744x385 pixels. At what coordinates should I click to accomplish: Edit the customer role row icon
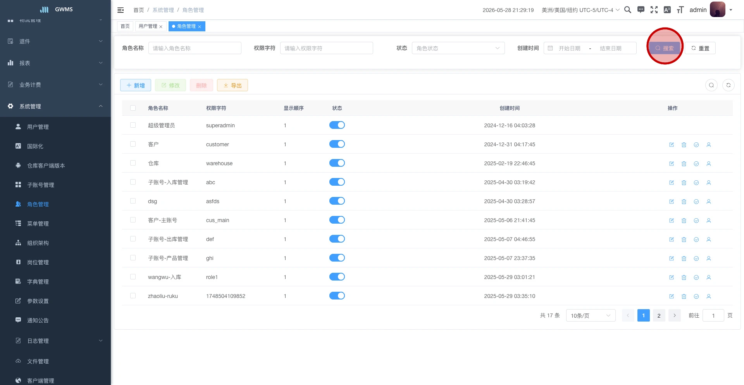pos(672,145)
